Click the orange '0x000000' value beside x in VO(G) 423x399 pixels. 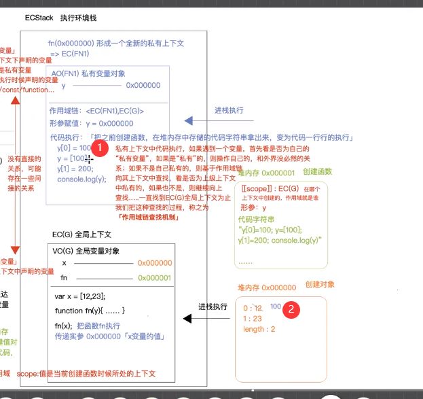[155, 263]
